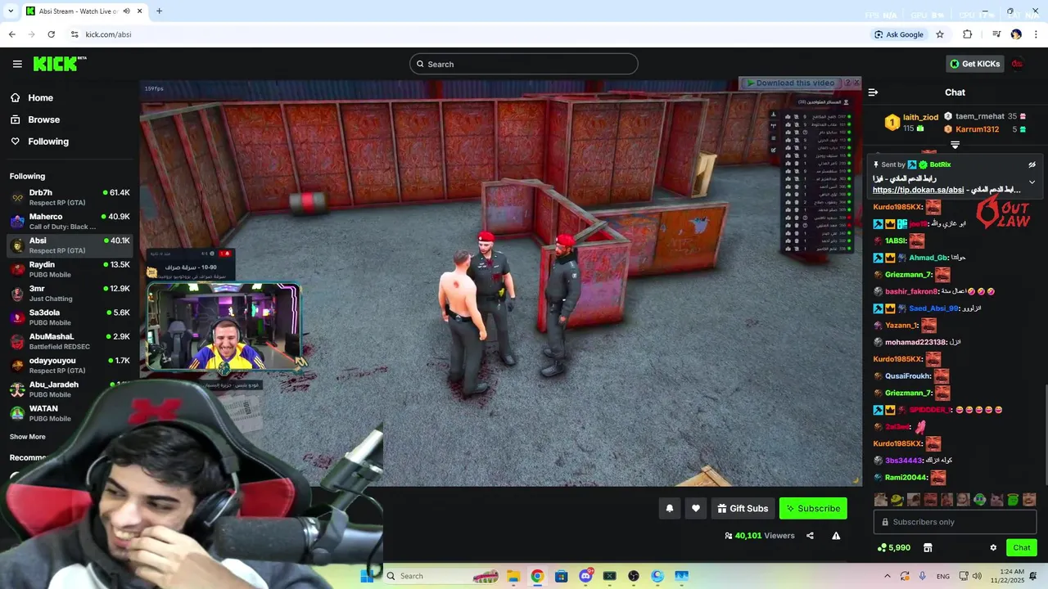Click the browser reload button

[51, 34]
